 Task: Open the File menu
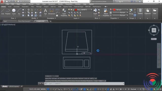coord(8,4)
